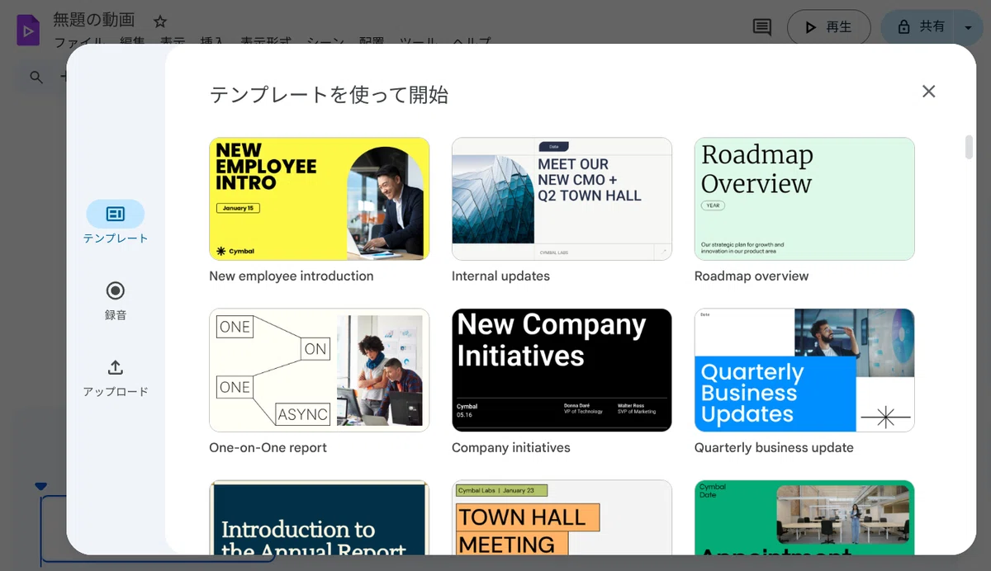
Task: Open the Google Vids home icon
Action: coord(28,31)
